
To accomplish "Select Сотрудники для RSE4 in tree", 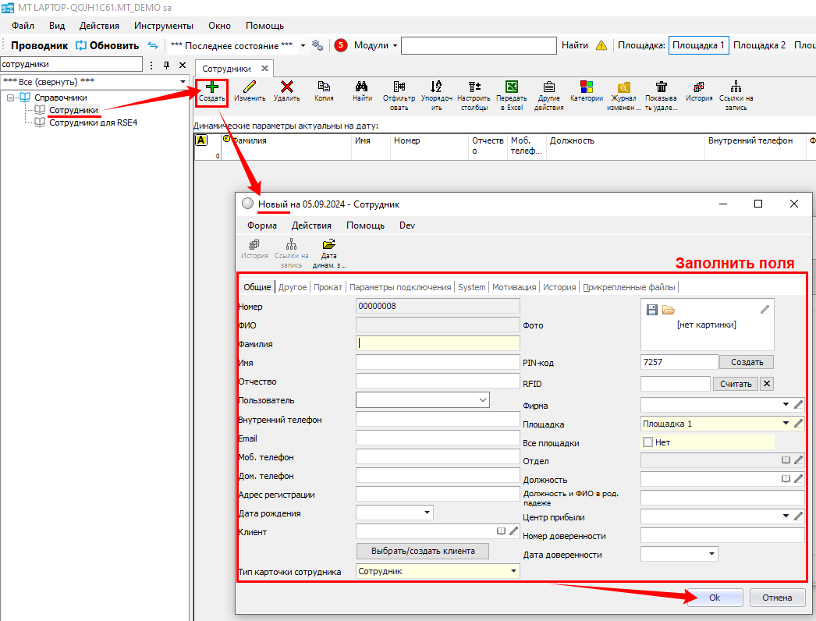I will (x=93, y=122).
